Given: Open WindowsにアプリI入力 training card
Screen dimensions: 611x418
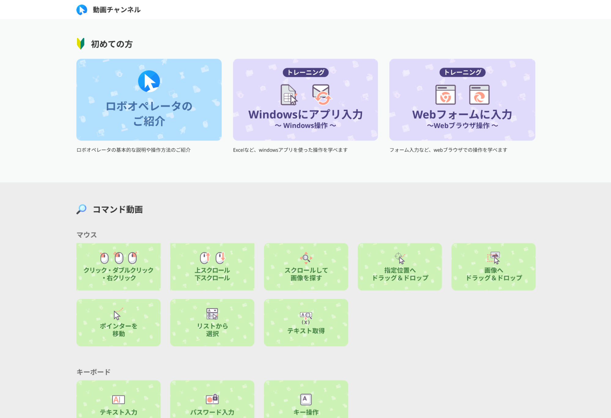Looking at the screenshot, I should click(305, 100).
